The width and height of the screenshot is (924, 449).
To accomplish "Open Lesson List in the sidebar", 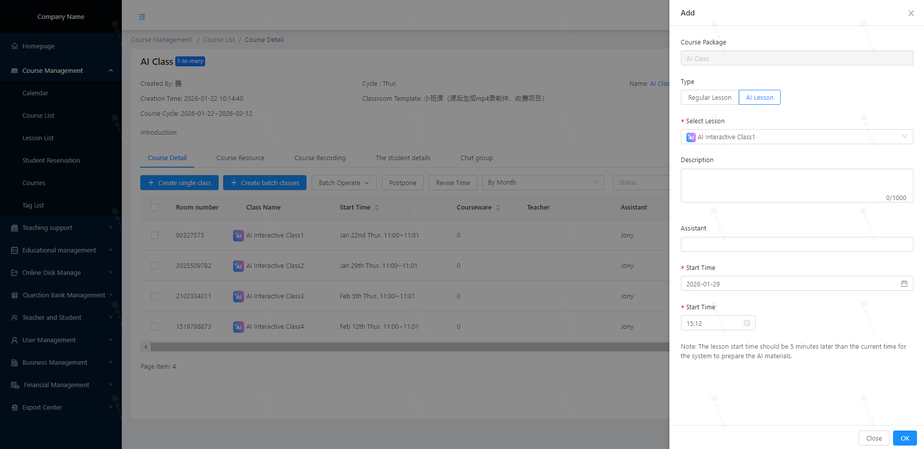I will [38, 138].
